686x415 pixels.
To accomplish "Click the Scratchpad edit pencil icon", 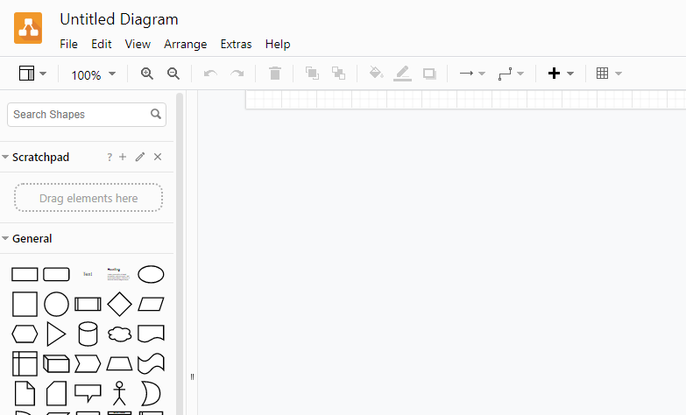I will coord(140,157).
